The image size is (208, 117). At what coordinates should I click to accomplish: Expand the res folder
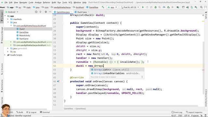(x=8, y=52)
